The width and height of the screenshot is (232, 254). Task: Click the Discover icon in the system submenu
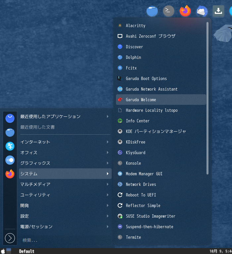point(120,47)
